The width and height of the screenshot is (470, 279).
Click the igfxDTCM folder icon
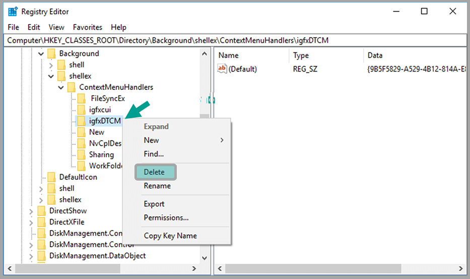81,121
